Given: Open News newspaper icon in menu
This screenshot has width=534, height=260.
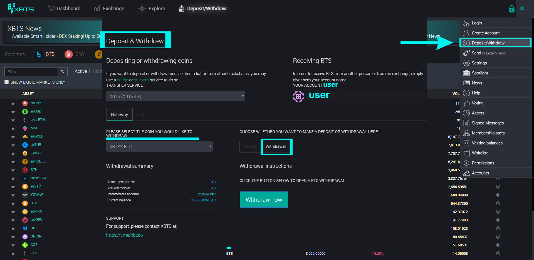Looking at the screenshot, I should click(466, 83).
